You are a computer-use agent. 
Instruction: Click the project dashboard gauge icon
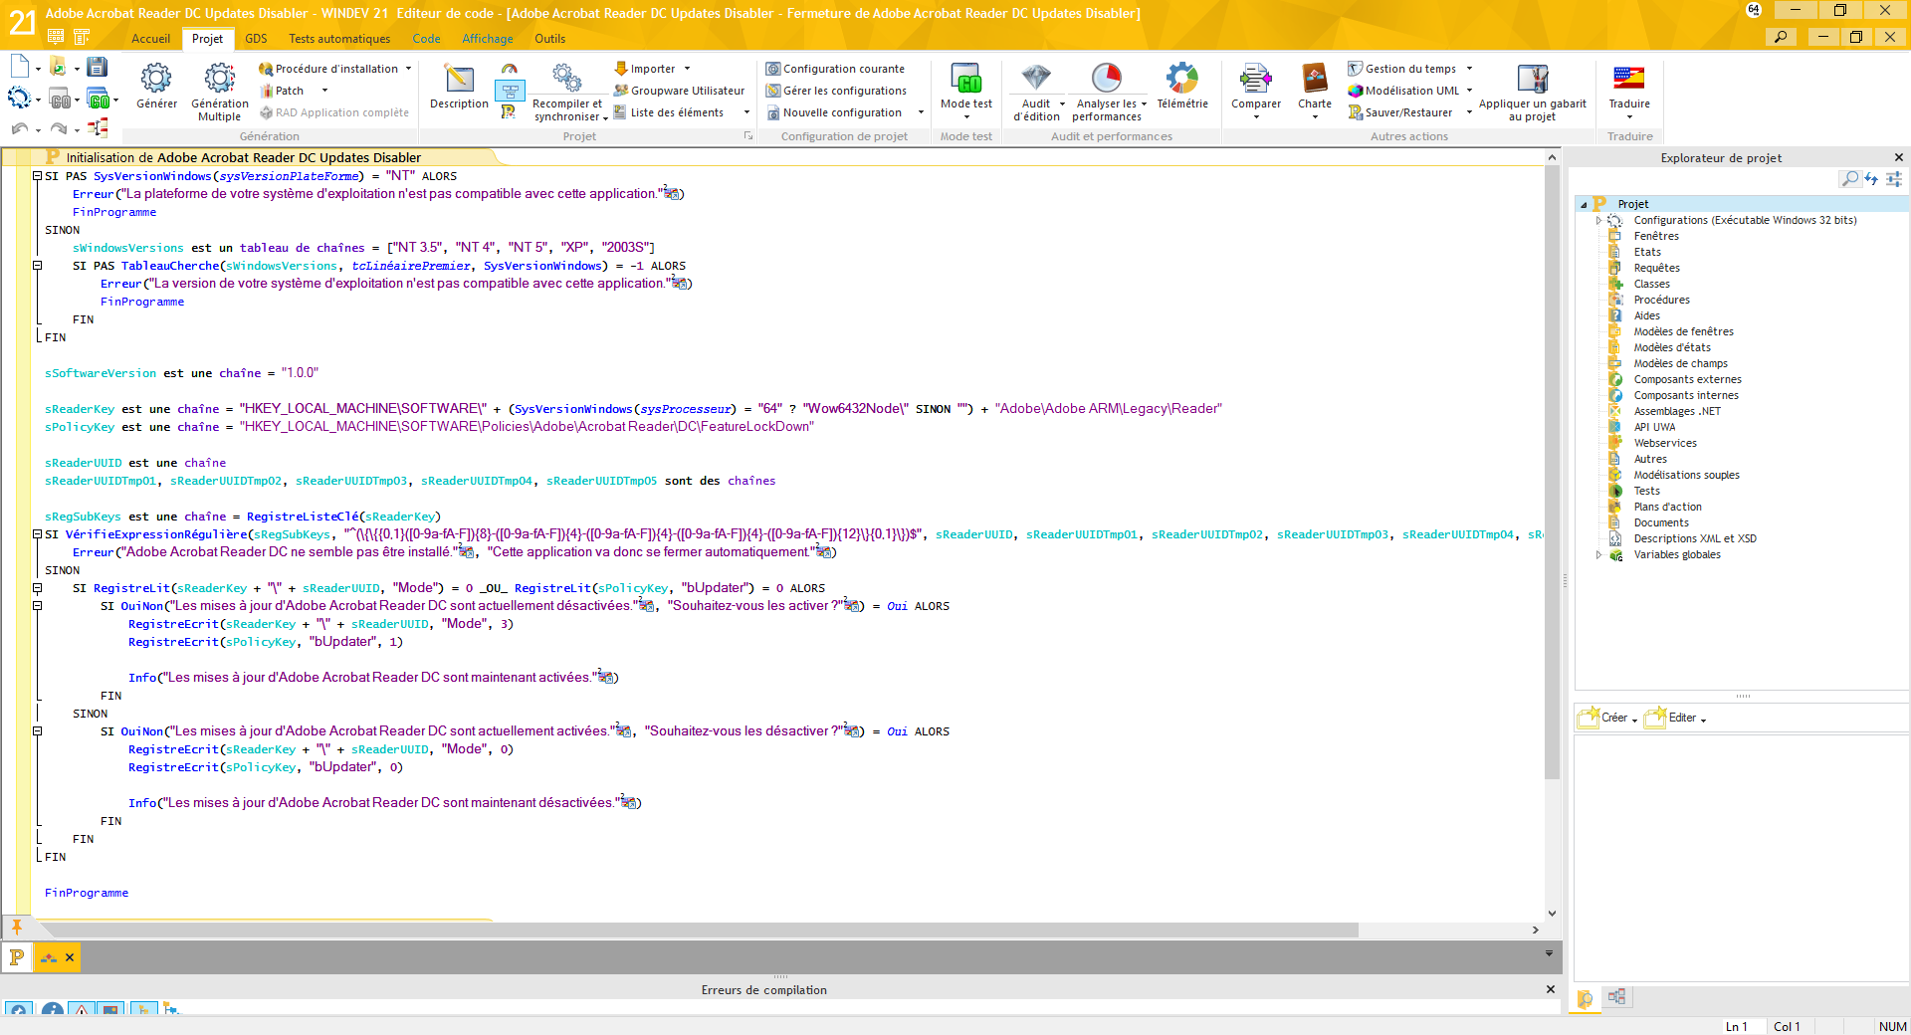click(509, 69)
